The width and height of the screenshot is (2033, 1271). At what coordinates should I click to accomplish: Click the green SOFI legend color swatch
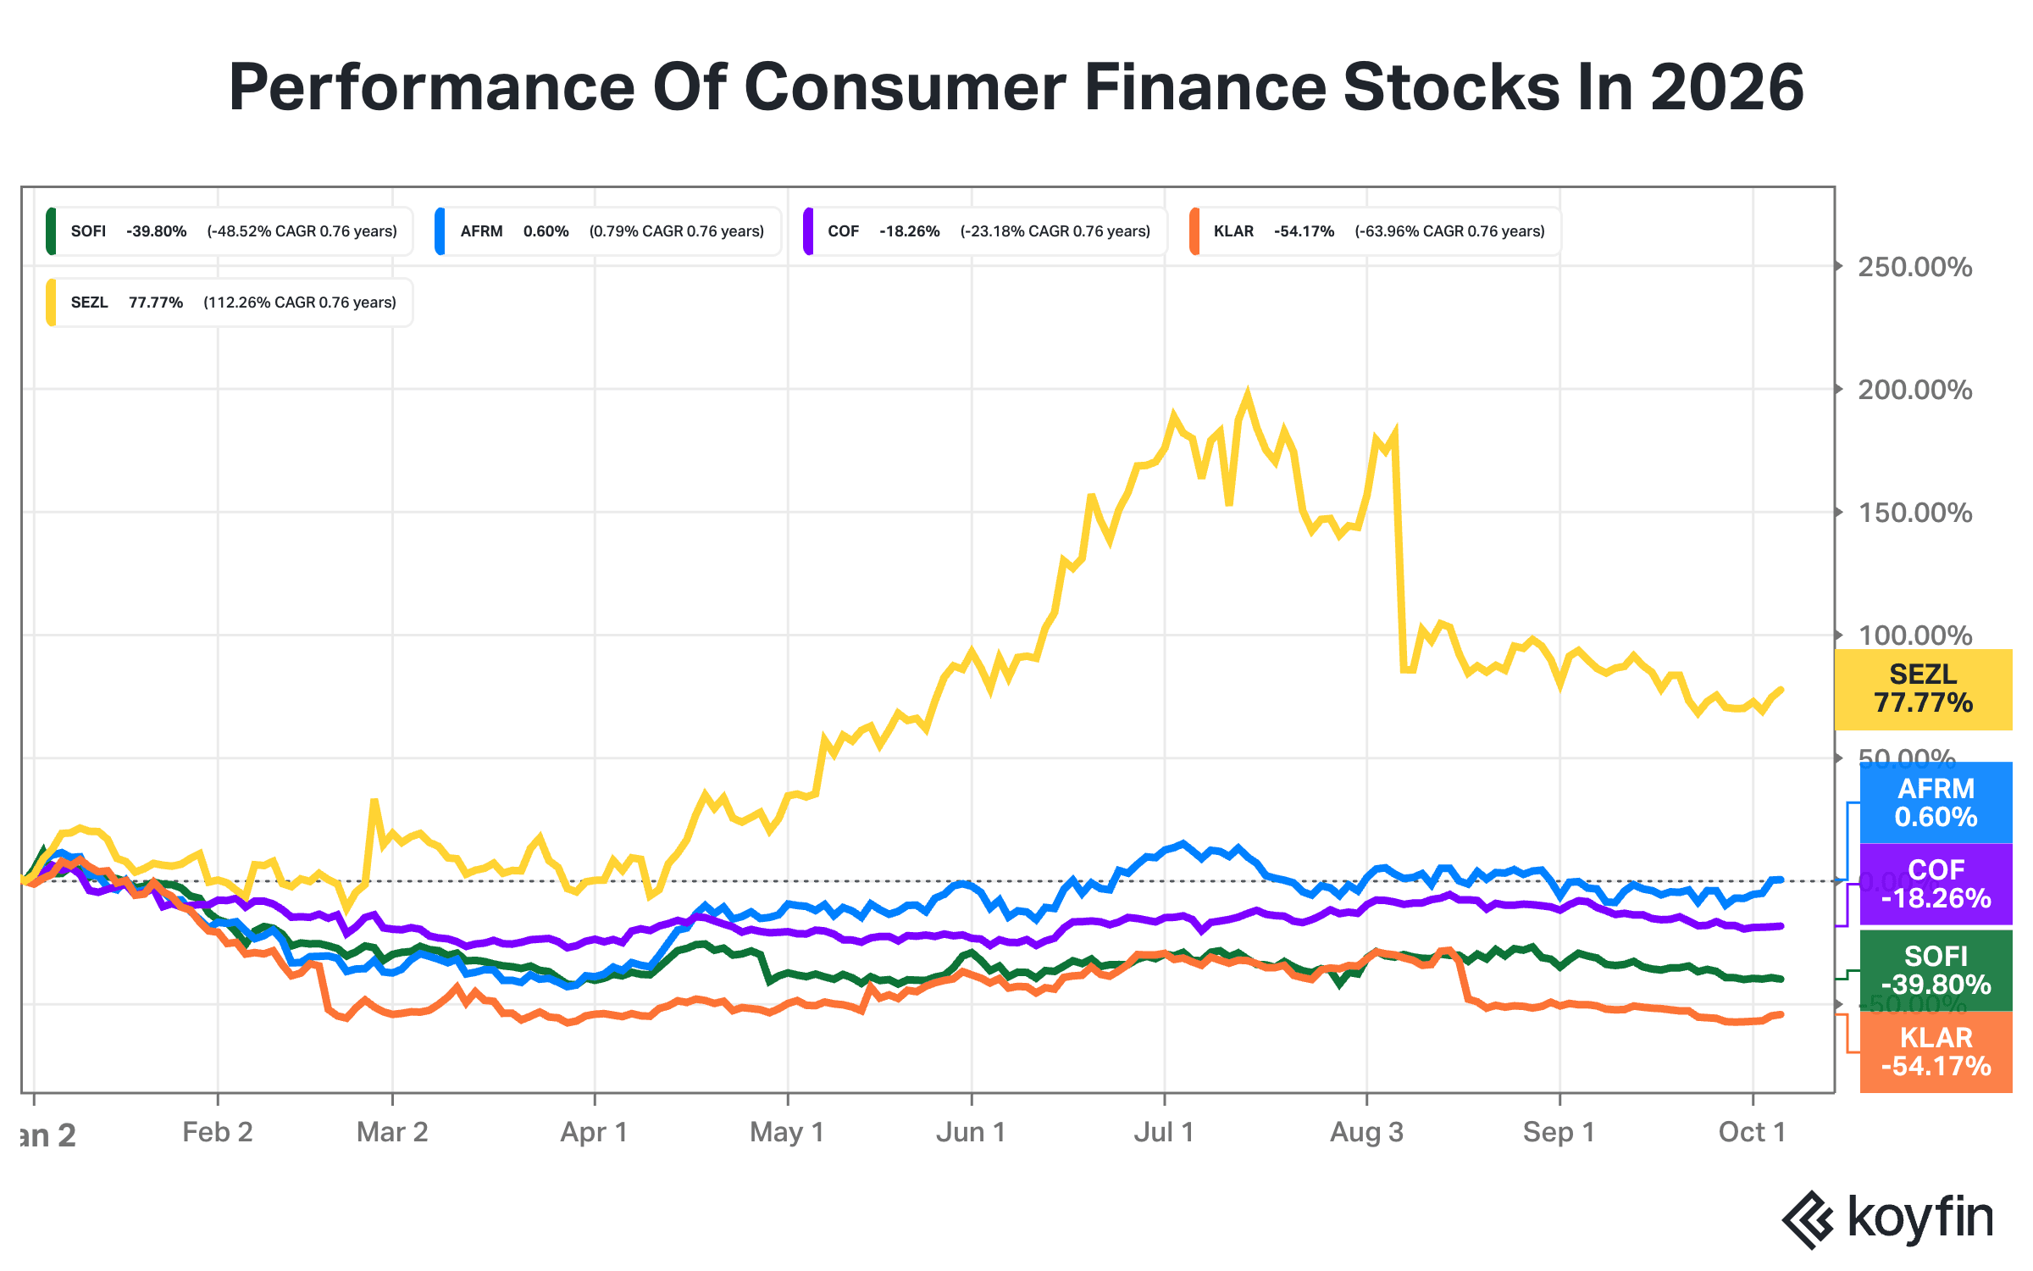[x=51, y=231]
